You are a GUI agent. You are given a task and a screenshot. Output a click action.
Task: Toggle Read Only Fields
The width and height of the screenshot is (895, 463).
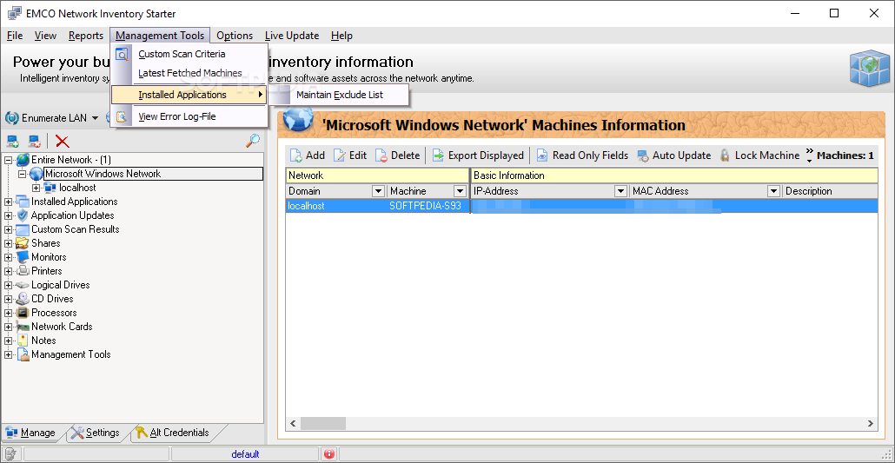[582, 155]
